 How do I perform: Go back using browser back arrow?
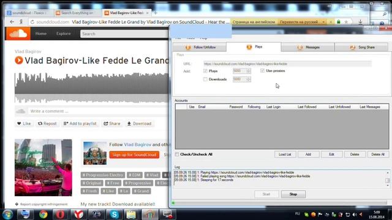12,22
